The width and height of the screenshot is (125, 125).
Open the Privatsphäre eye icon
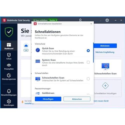pos(9,65)
